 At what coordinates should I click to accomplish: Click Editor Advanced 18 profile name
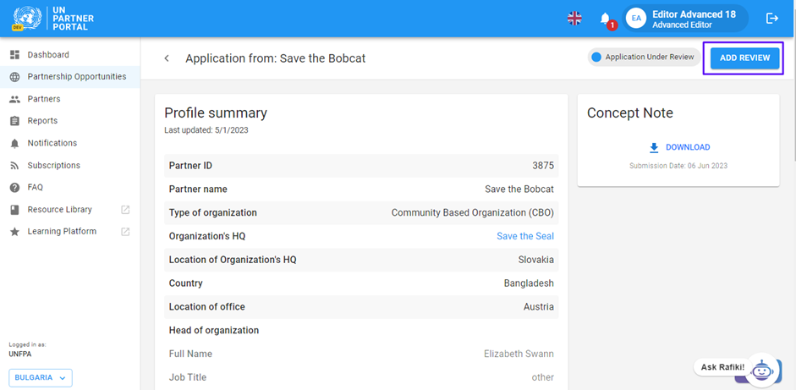(x=694, y=14)
